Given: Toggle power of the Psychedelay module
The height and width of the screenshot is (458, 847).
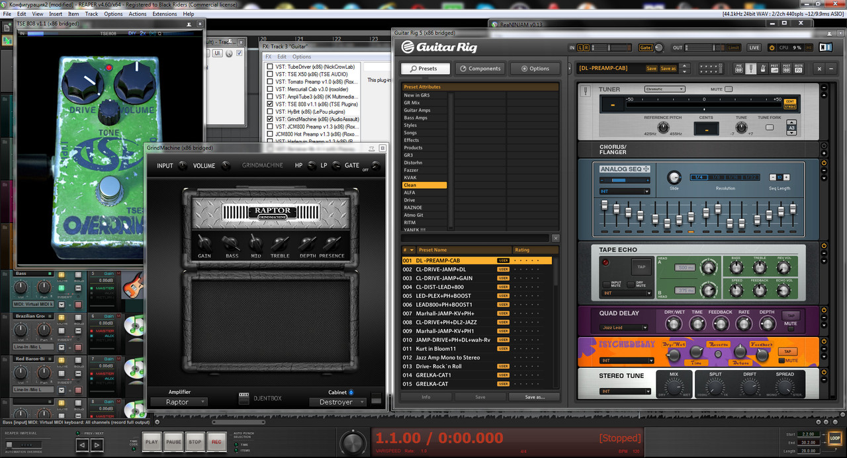Looking at the screenshot, I should pyautogui.click(x=824, y=340).
